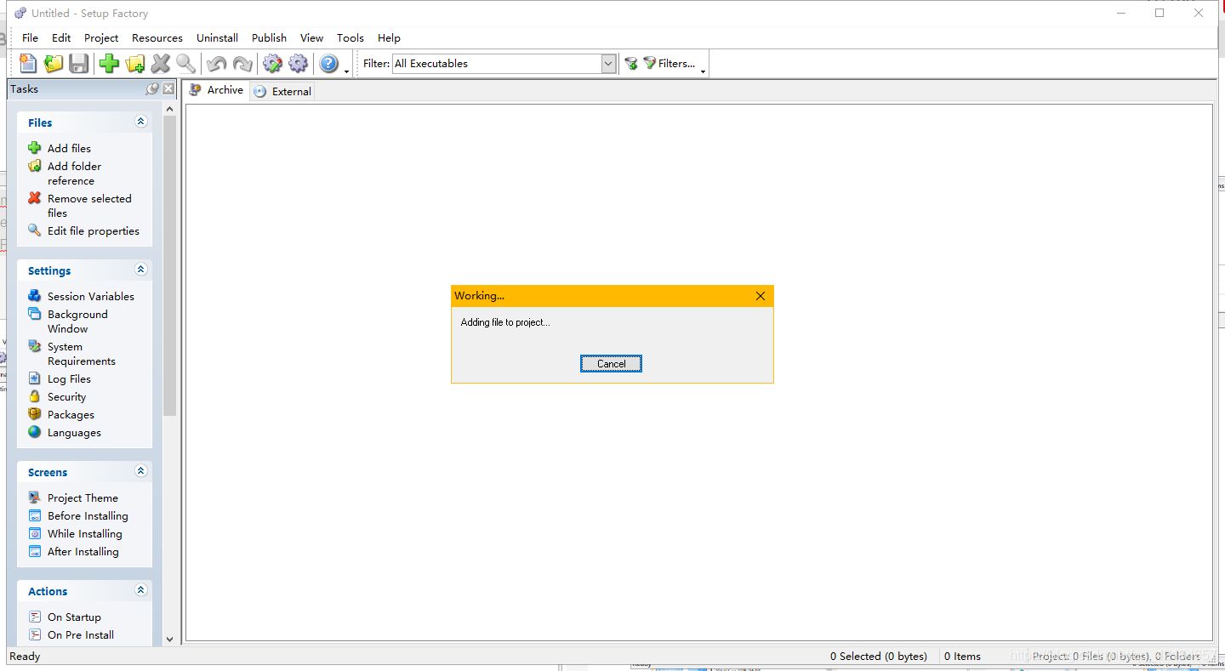1225x671 pixels.
Task: Click the magnifier File Properties toolbar icon
Action: pos(185,63)
